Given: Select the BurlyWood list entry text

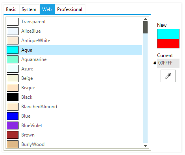Looking at the screenshot, I should pos(33,144).
